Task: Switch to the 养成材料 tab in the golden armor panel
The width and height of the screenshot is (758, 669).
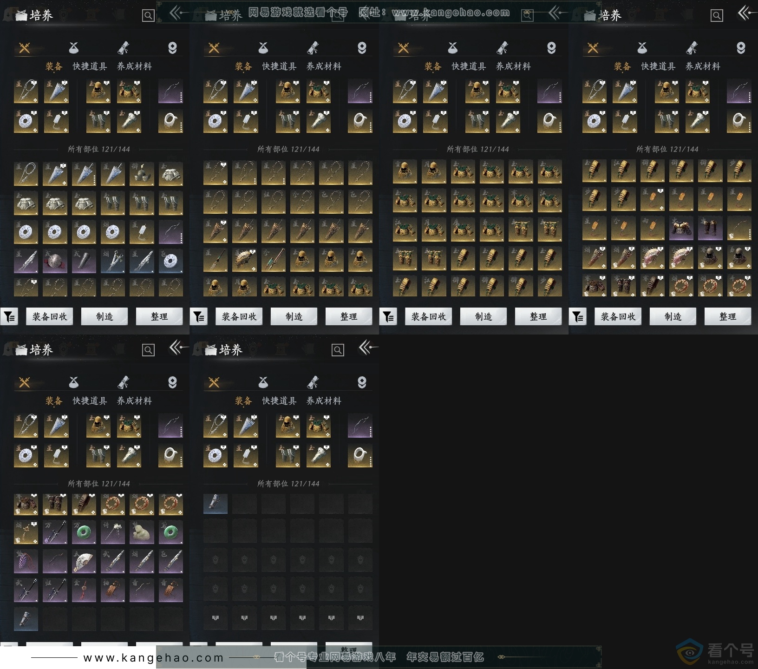Action: pyautogui.click(x=513, y=66)
